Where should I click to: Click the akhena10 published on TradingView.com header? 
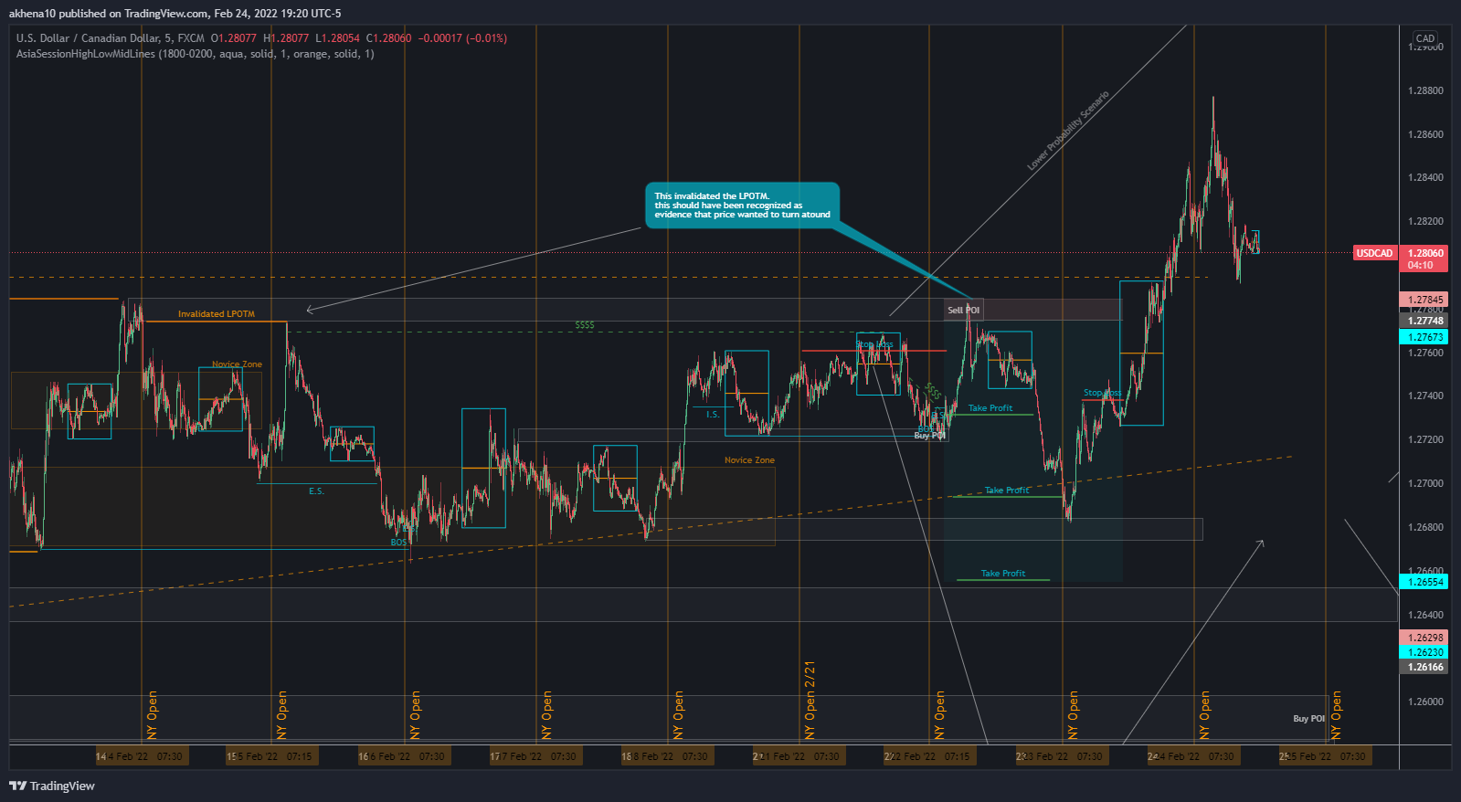[175, 13]
